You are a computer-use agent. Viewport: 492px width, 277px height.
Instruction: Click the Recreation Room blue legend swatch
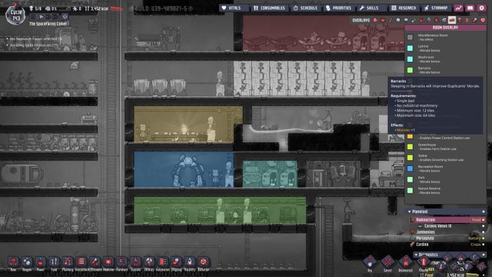click(x=410, y=168)
